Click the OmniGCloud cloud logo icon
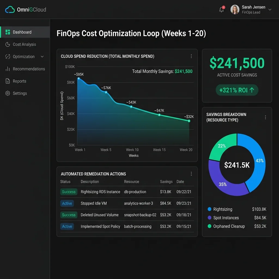Viewport: 279px width, 279px height. point(10,10)
